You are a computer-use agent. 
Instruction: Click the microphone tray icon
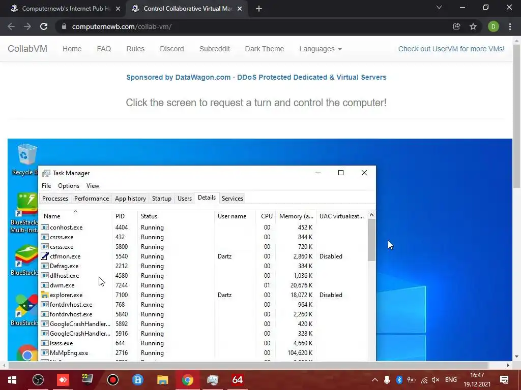387,380
